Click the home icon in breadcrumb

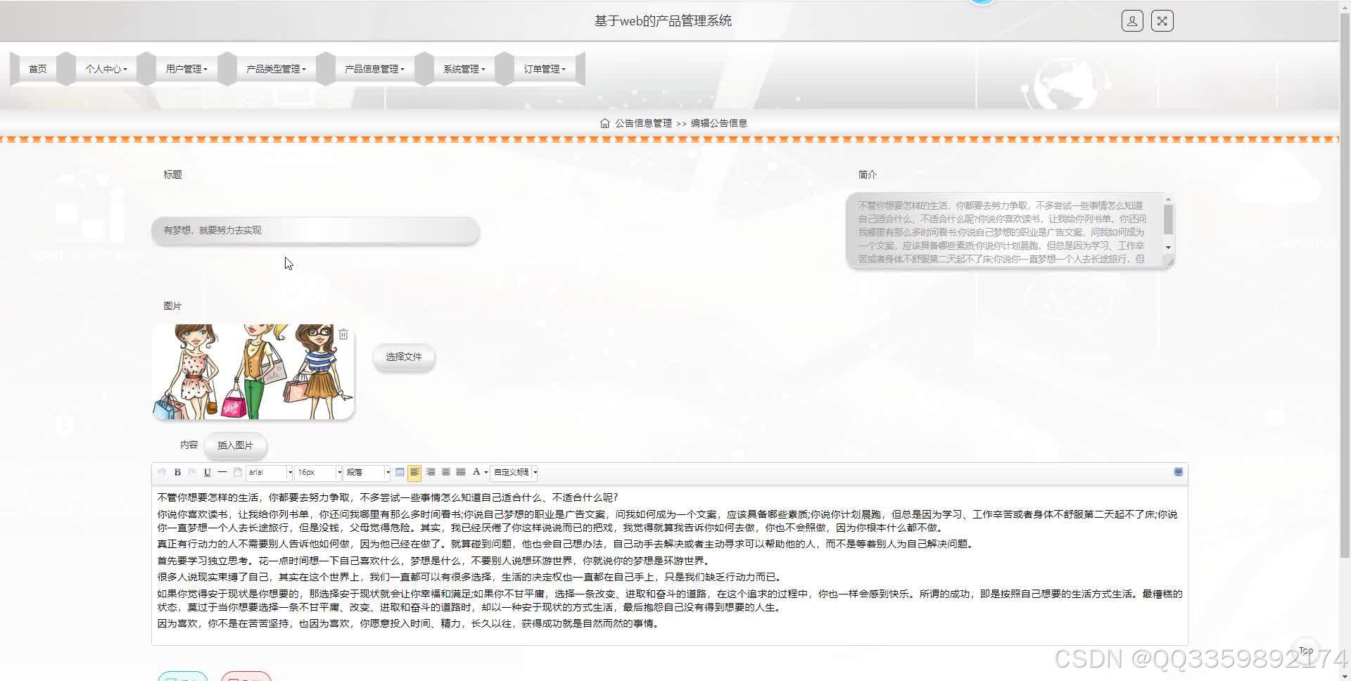click(604, 123)
